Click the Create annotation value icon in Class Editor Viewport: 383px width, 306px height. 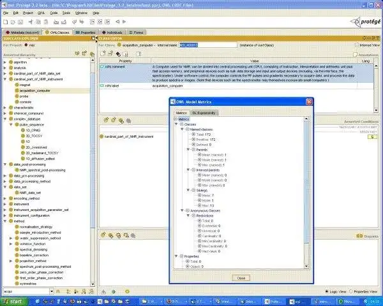[x=103, y=54]
